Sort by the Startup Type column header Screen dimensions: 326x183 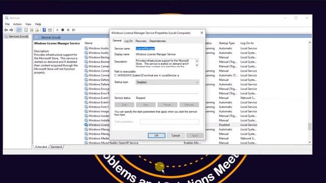click(x=227, y=43)
